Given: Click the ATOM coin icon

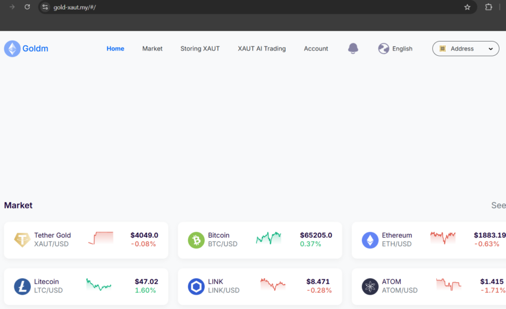Looking at the screenshot, I should (x=370, y=286).
